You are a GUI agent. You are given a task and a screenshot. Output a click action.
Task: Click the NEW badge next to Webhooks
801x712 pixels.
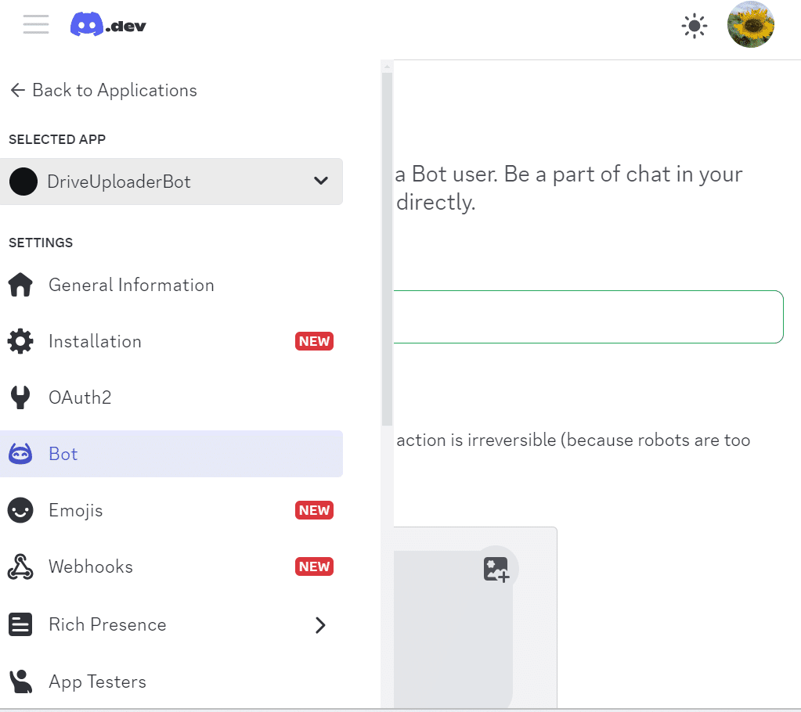(314, 566)
